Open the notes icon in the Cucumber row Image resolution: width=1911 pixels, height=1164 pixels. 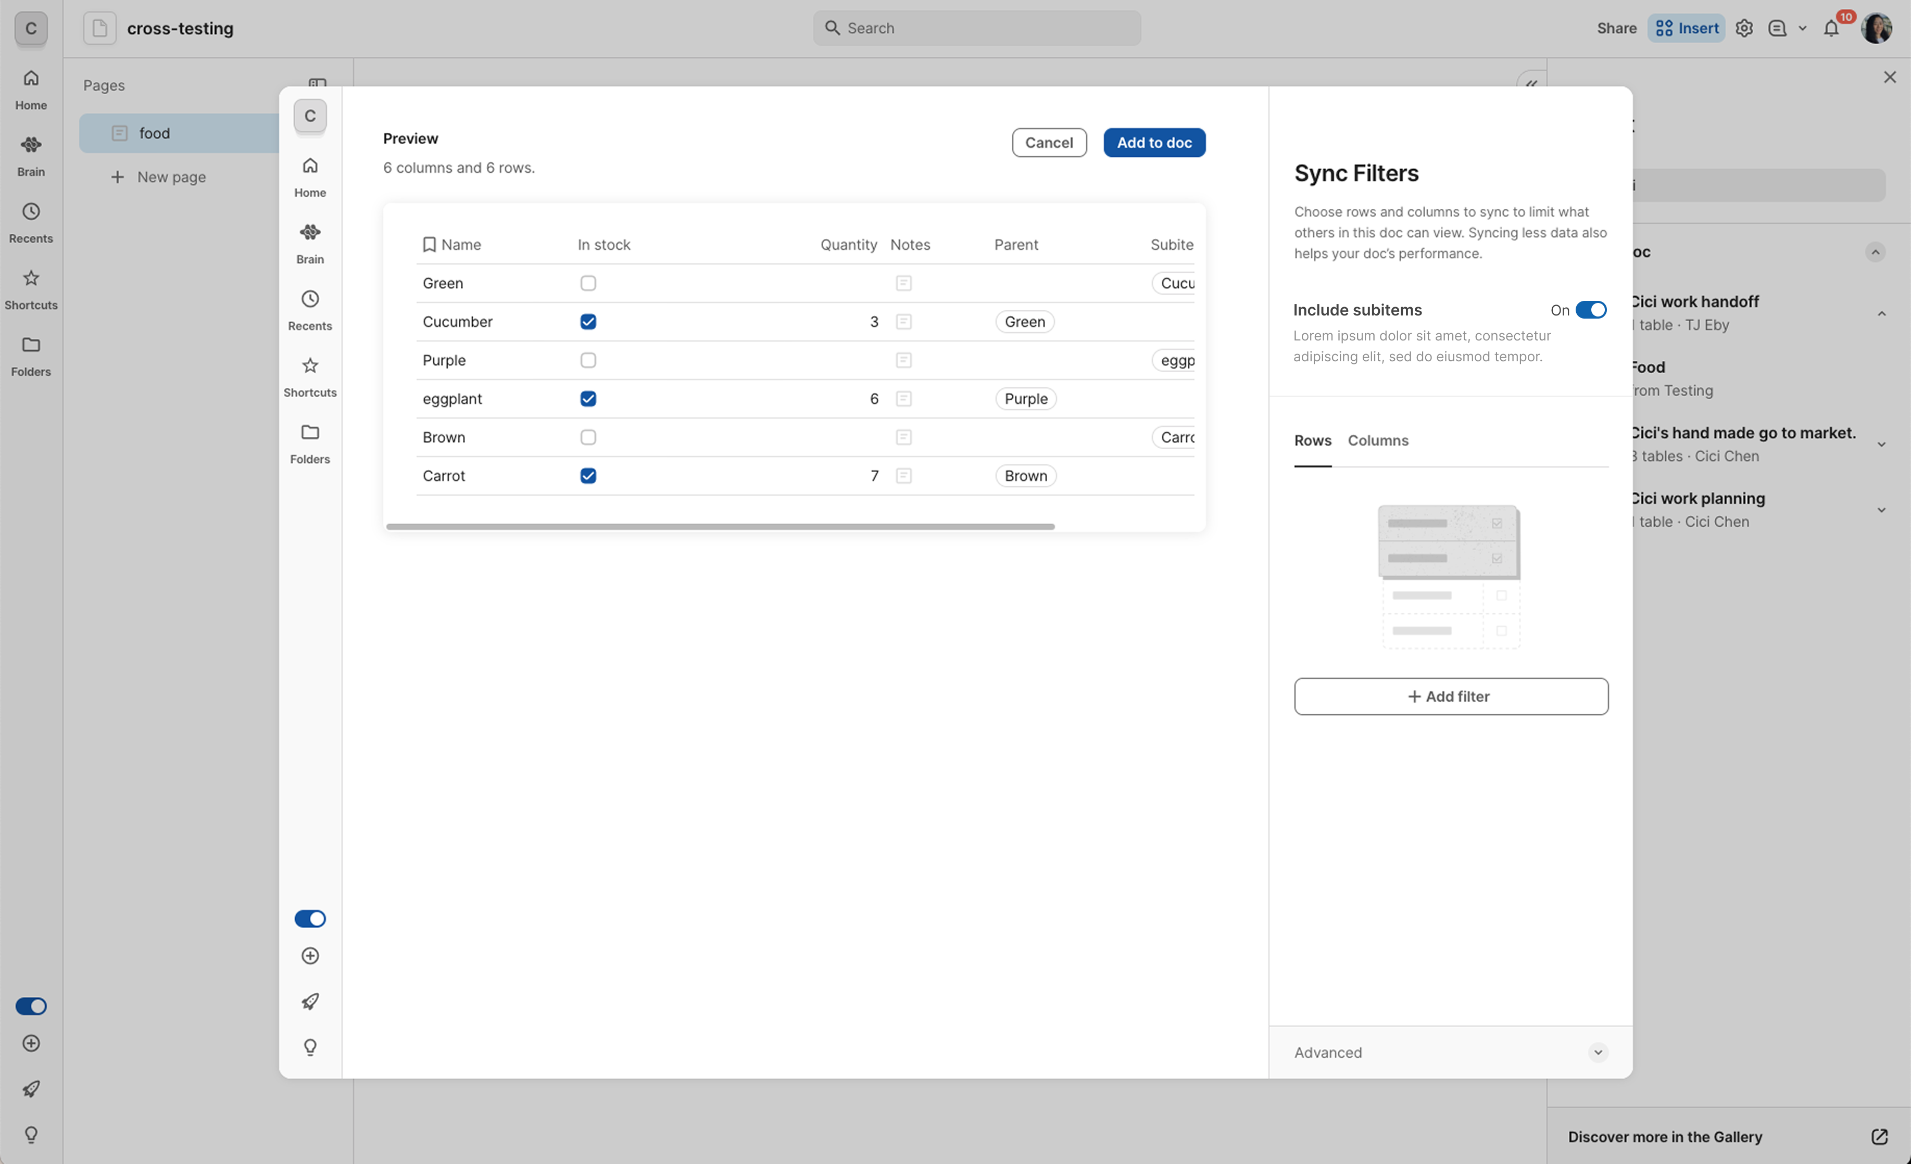(x=903, y=322)
